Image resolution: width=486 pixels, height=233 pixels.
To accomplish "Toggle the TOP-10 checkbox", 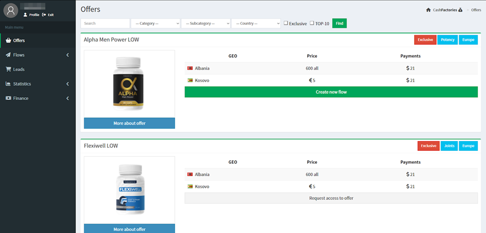I will pos(312,23).
